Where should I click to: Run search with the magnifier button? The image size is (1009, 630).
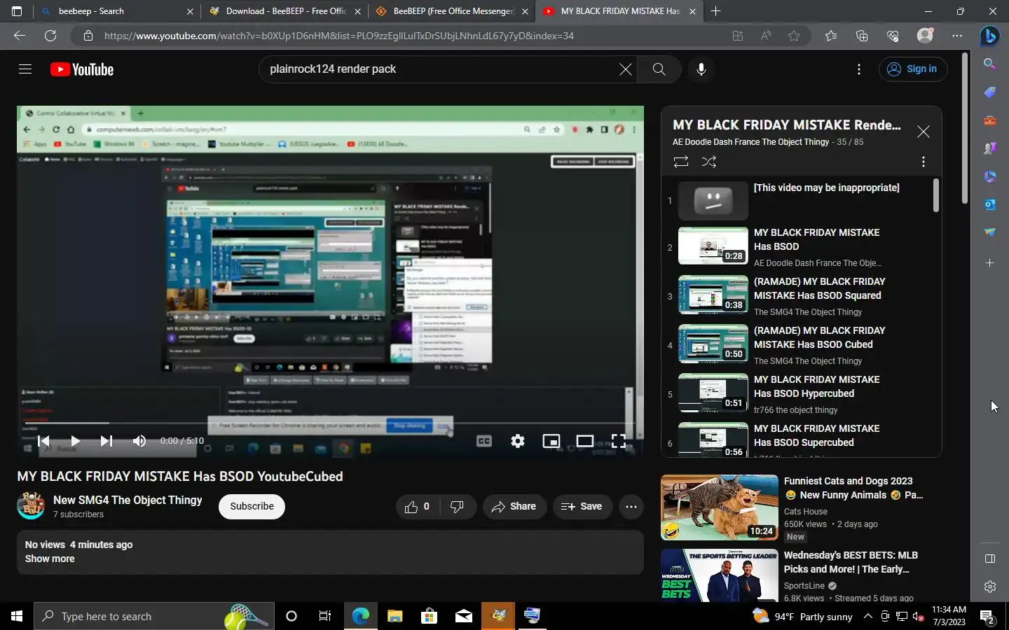pyautogui.click(x=659, y=69)
